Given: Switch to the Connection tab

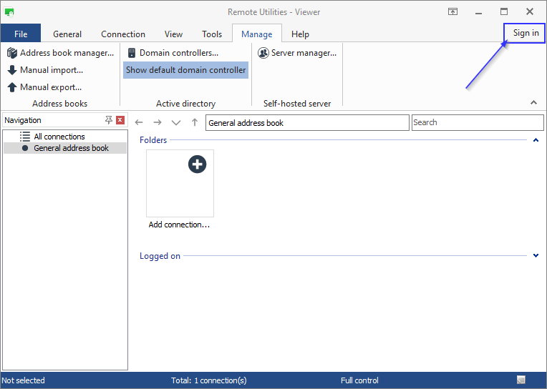Looking at the screenshot, I should click(123, 34).
